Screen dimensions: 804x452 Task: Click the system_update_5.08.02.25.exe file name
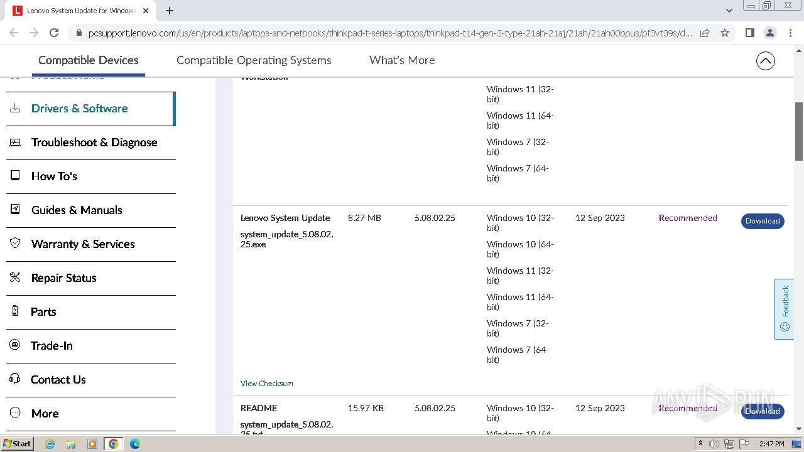[286, 239]
